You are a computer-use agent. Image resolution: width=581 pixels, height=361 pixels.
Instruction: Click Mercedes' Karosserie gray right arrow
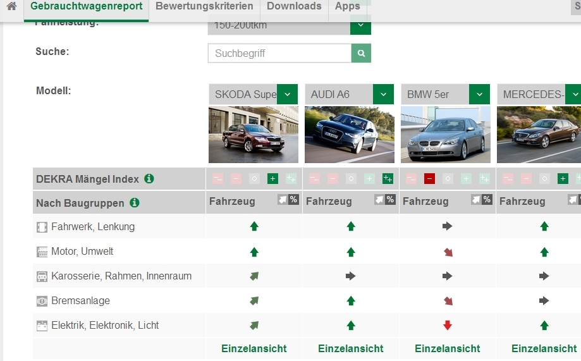point(544,276)
